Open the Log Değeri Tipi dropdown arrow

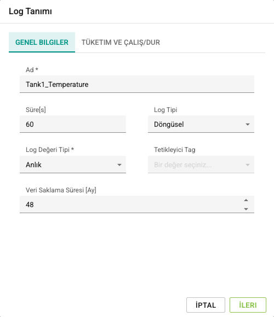click(119, 165)
